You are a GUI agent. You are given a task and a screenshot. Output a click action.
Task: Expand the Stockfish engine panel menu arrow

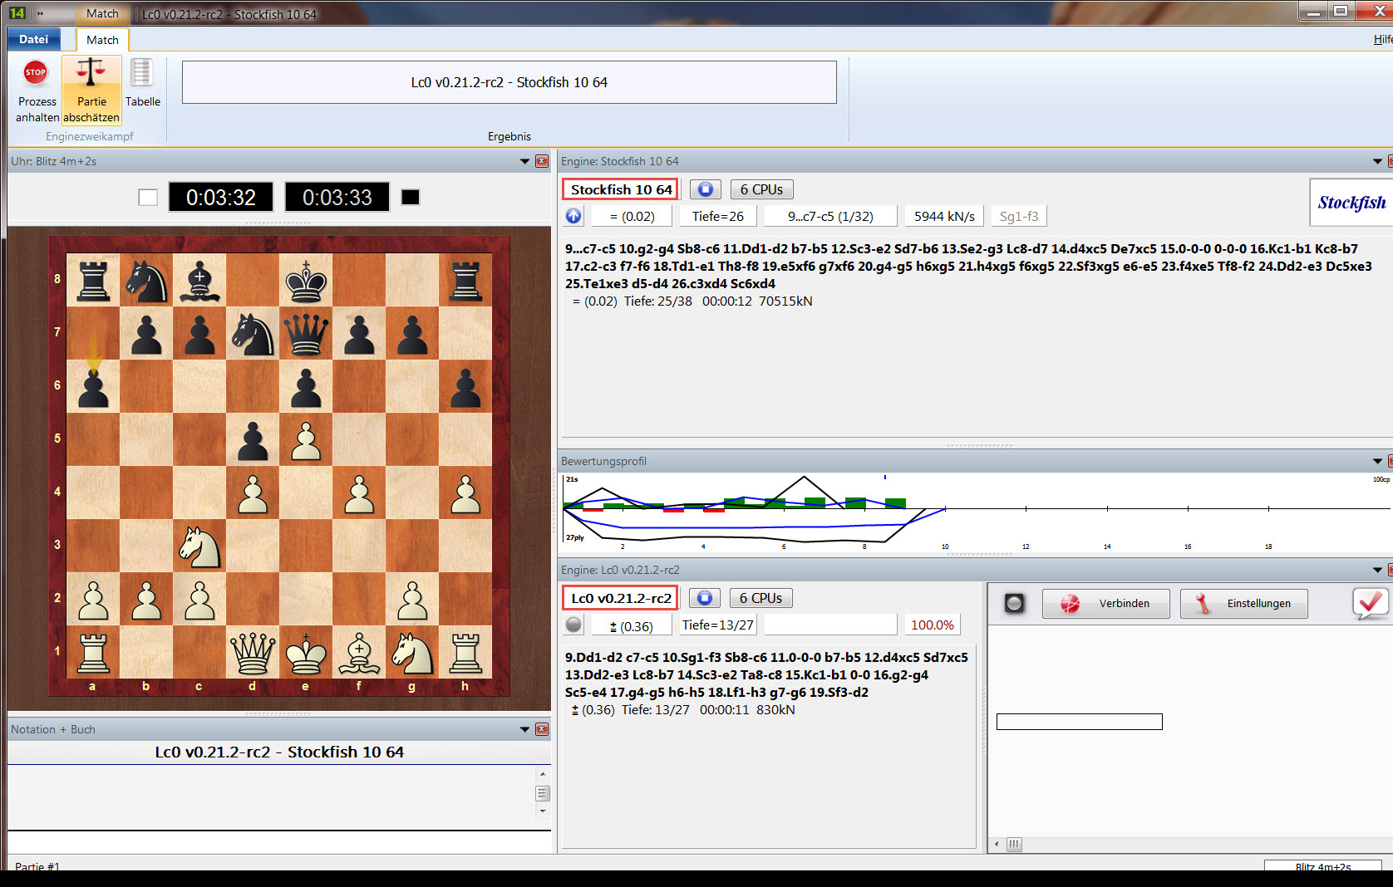point(1377,162)
